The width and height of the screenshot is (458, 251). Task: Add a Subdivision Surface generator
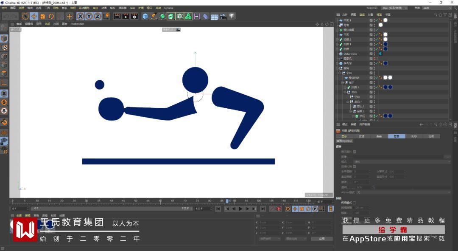163,17
